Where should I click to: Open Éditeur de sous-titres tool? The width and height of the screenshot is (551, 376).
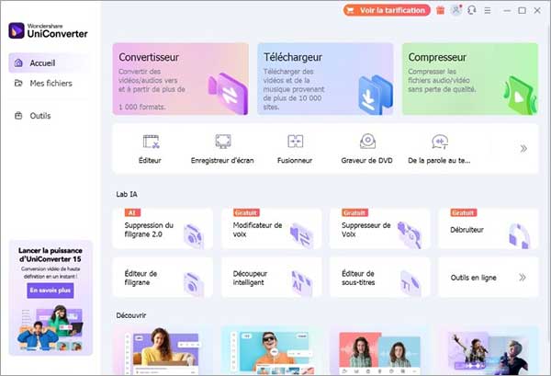[380, 278]
